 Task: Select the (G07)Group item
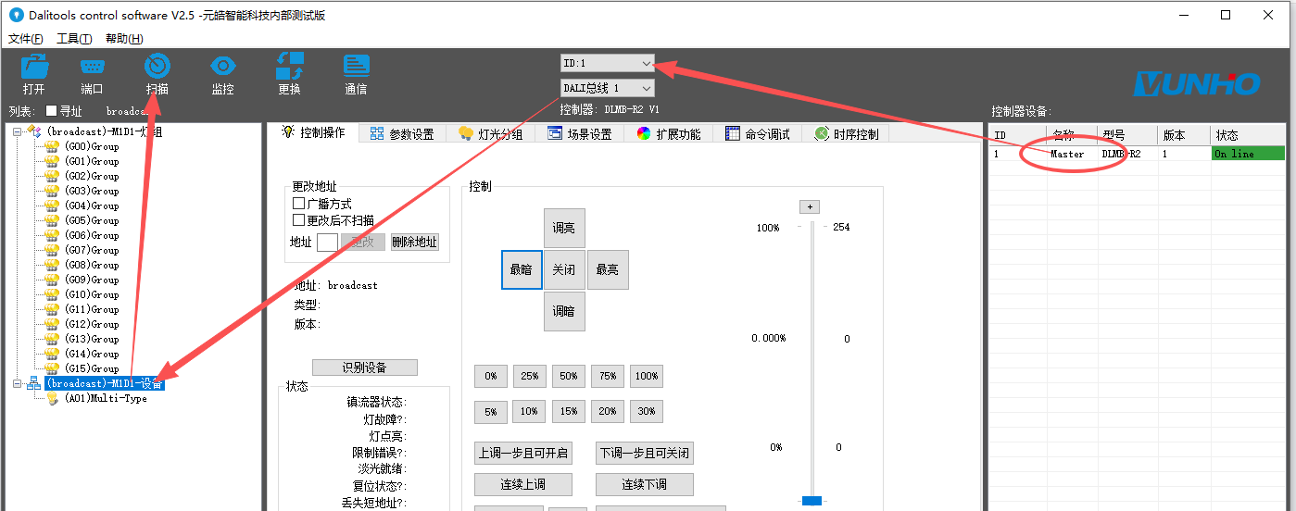[x=92, y=250]
